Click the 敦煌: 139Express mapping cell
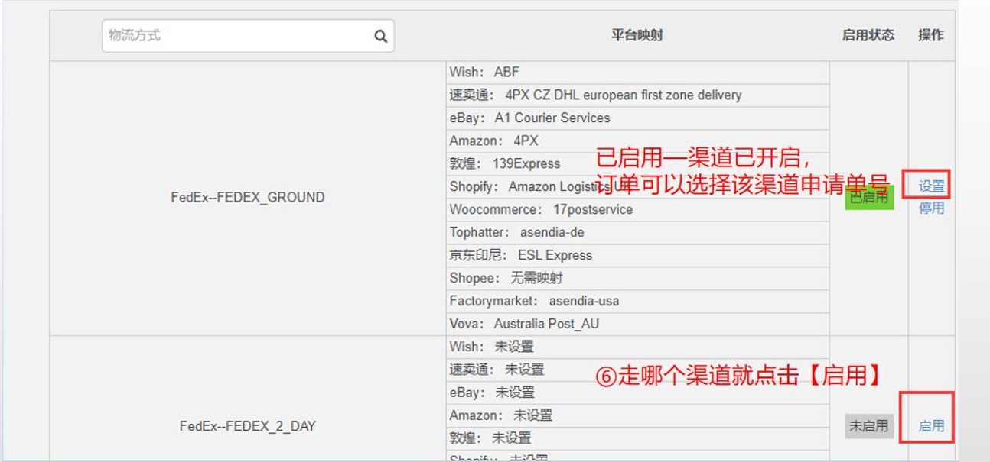990x462 pixels. click(x=637, y=164)
